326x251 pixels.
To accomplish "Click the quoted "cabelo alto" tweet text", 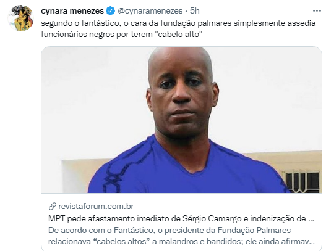I will coord(179,34).
